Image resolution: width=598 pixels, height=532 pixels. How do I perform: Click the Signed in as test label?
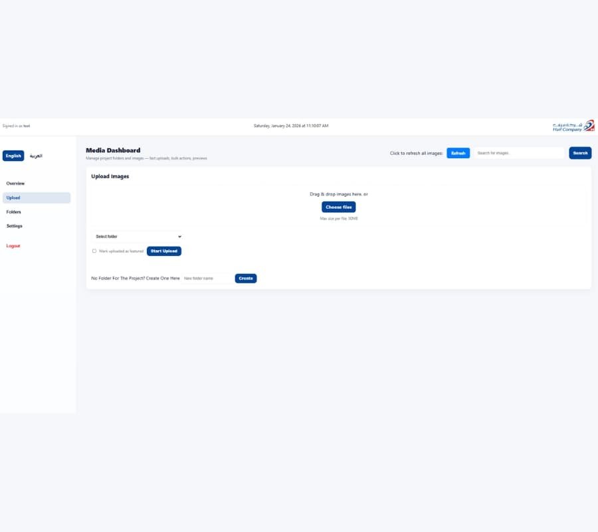pos(16,126)
